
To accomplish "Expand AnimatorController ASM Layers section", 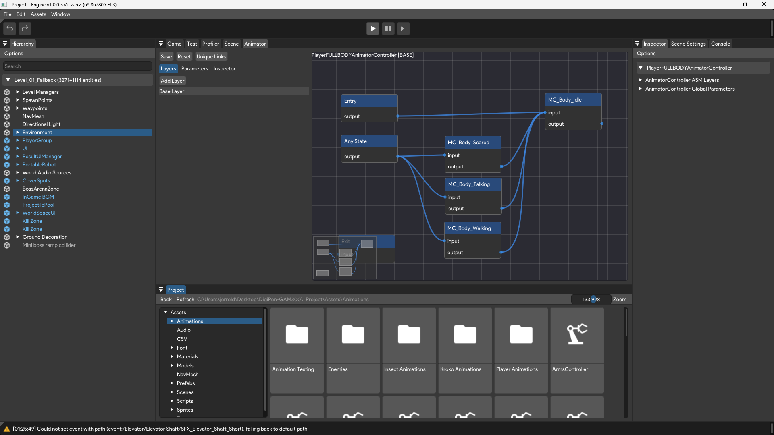I will pyautogui.click(x=640, y=80).
